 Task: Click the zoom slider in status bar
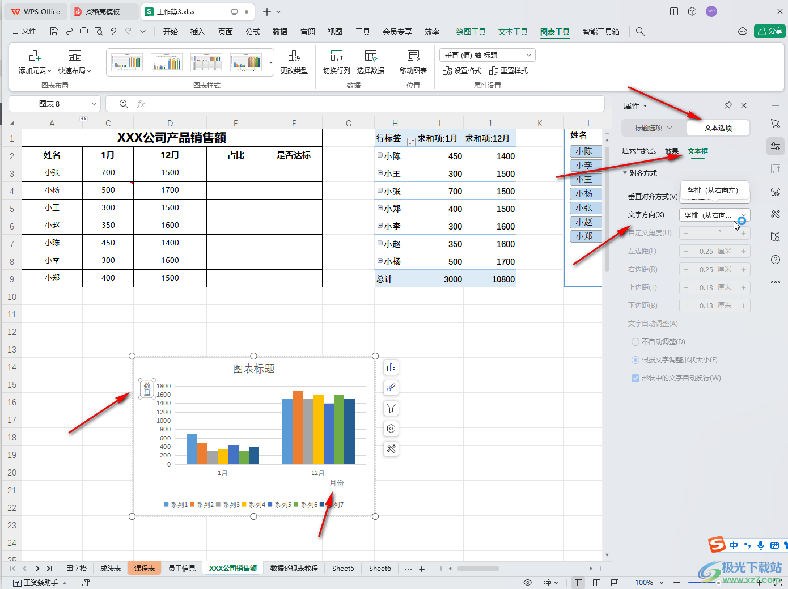coord(718,582)
